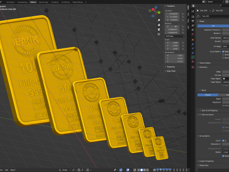The image size is (229, 172).
Task: Click the search field in Properties editor
Action: coord(224,6)
